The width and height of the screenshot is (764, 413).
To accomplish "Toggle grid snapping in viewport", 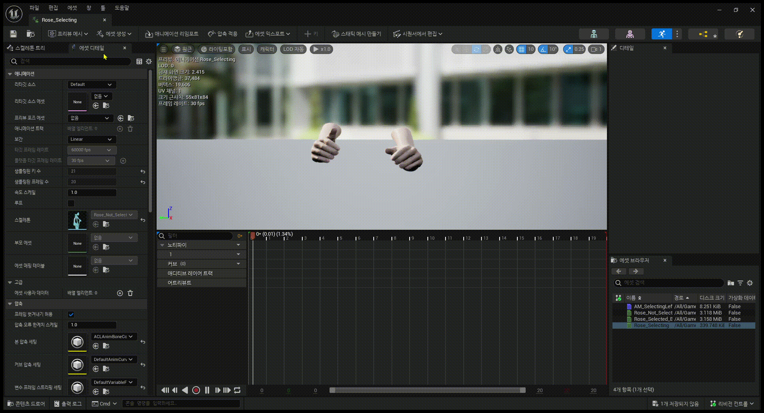I will (521, 49).
